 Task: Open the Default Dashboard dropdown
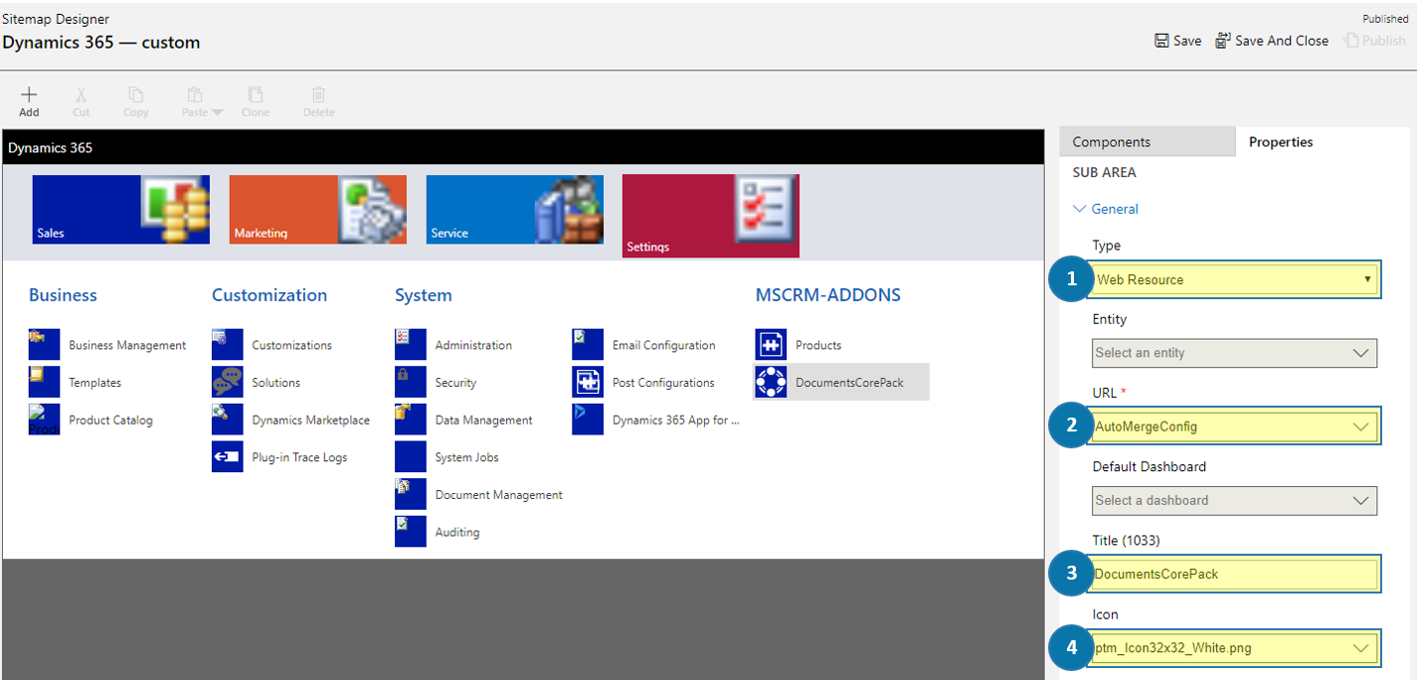[x=1234, y=500]
